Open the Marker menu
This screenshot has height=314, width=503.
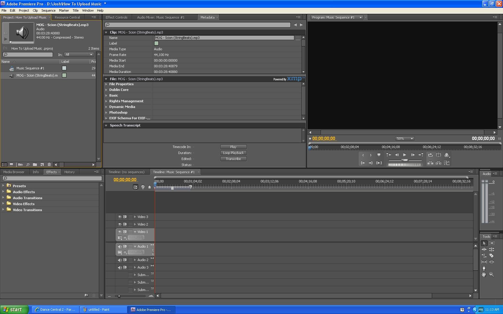[64, 10]
